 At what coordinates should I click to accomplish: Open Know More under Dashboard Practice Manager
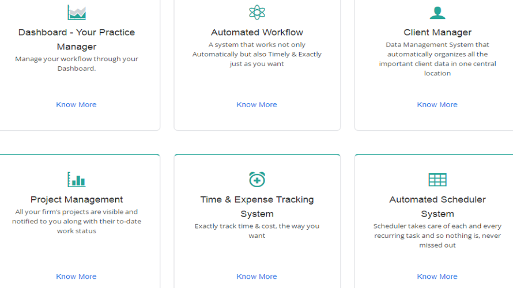tap(76, 104)
